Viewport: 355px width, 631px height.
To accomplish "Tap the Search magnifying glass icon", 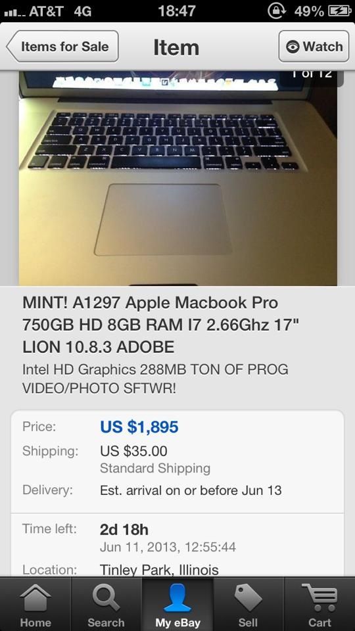I will [x=106, y=598].
